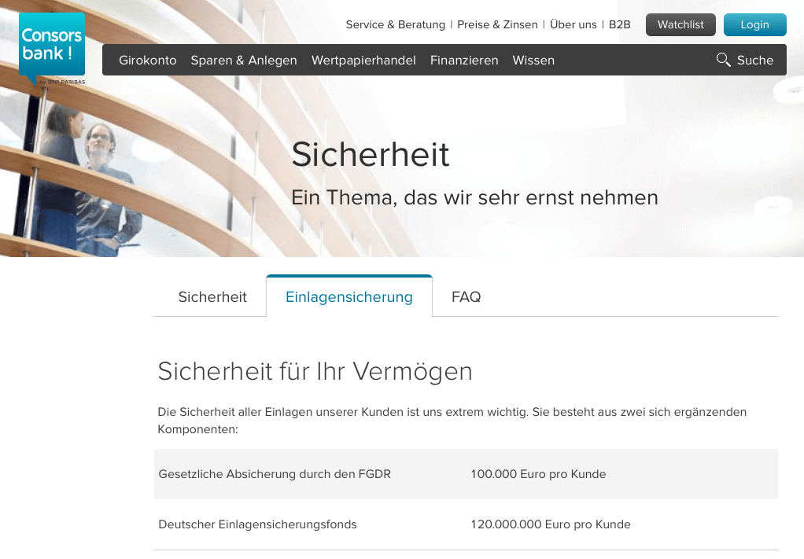Go to Über uns page
This screenshot has width=804, height=559.
[x=573, y=24]
